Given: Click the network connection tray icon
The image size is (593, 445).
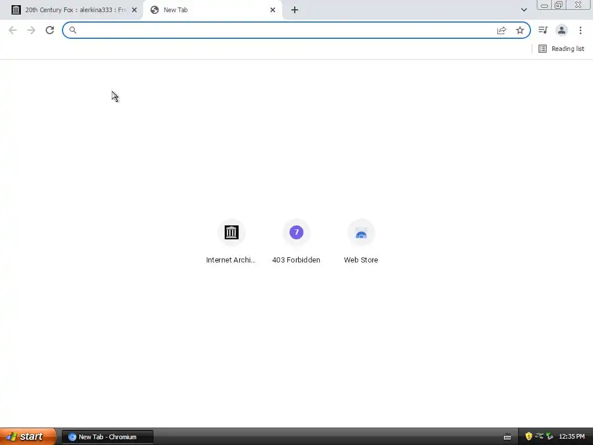Looking at the screenshot, I should coord(539,437).
